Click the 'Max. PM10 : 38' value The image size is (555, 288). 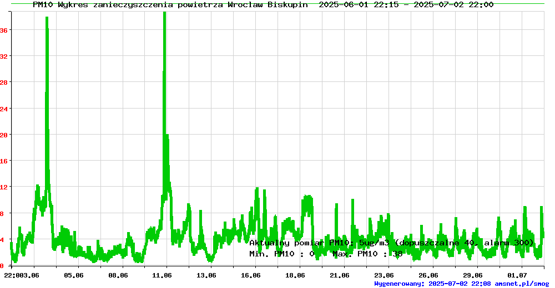367,254
